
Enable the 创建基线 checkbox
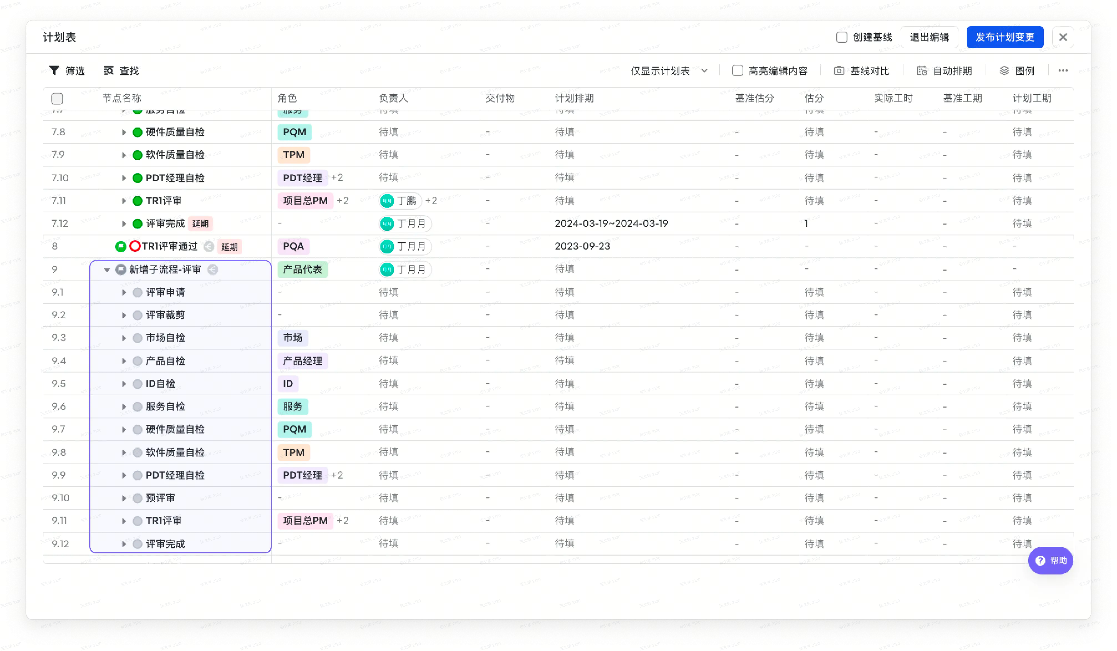(841, 37)
